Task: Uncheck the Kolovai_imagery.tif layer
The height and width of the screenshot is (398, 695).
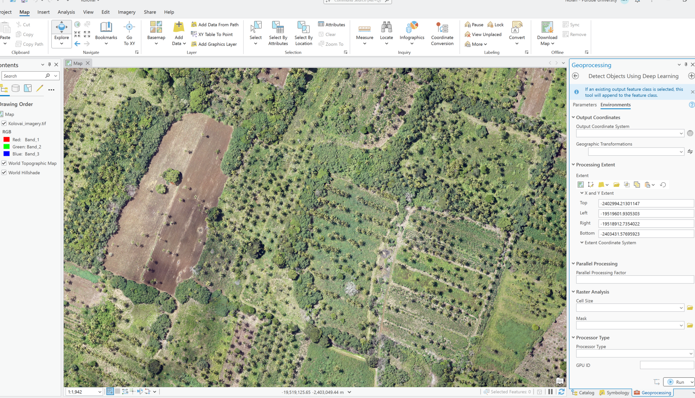Action: coord(4,123)
